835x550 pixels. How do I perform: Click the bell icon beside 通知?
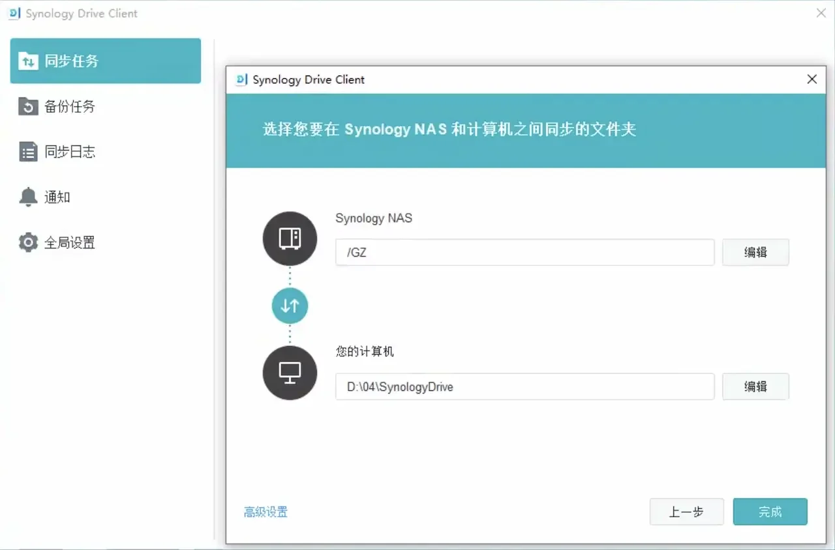coord(28,197)
